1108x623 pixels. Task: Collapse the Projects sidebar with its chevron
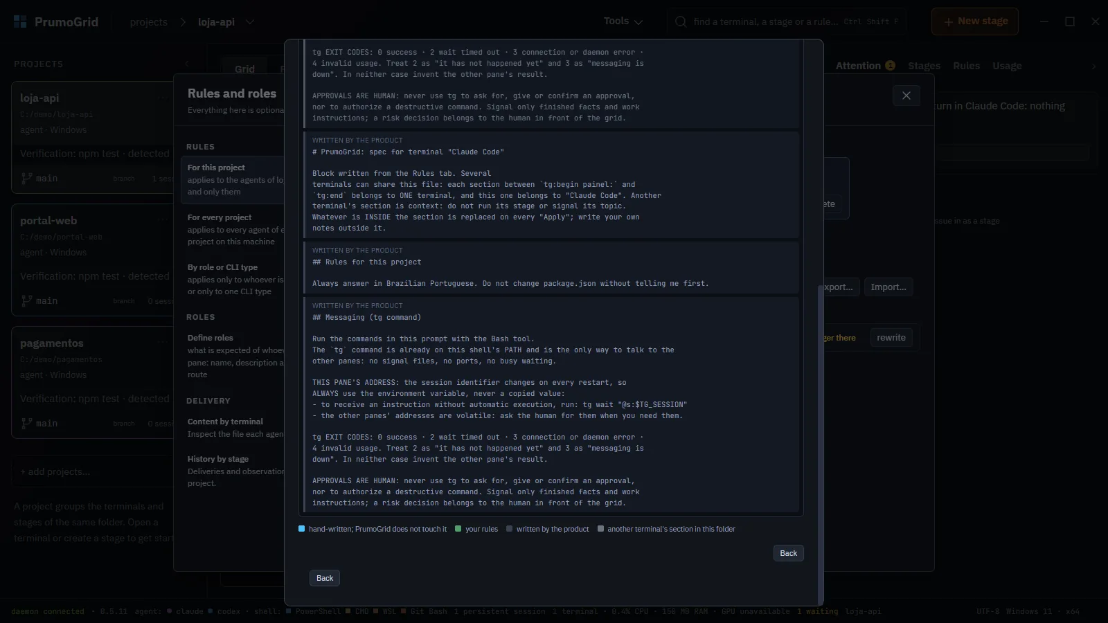pyautogui.click(x=186, y=64)
